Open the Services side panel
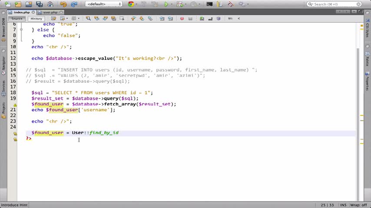Viewport: 371px width, 208px height. [x=3, y=88]
